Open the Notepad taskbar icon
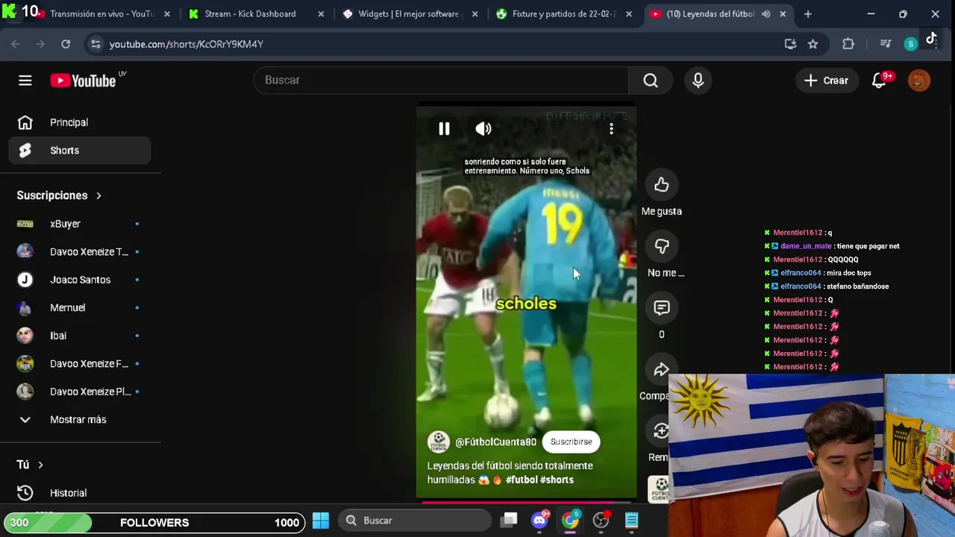 631,521
